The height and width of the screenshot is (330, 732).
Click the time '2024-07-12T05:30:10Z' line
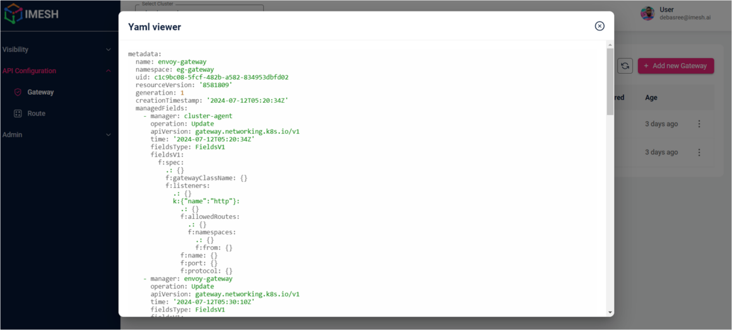(203, 302)
